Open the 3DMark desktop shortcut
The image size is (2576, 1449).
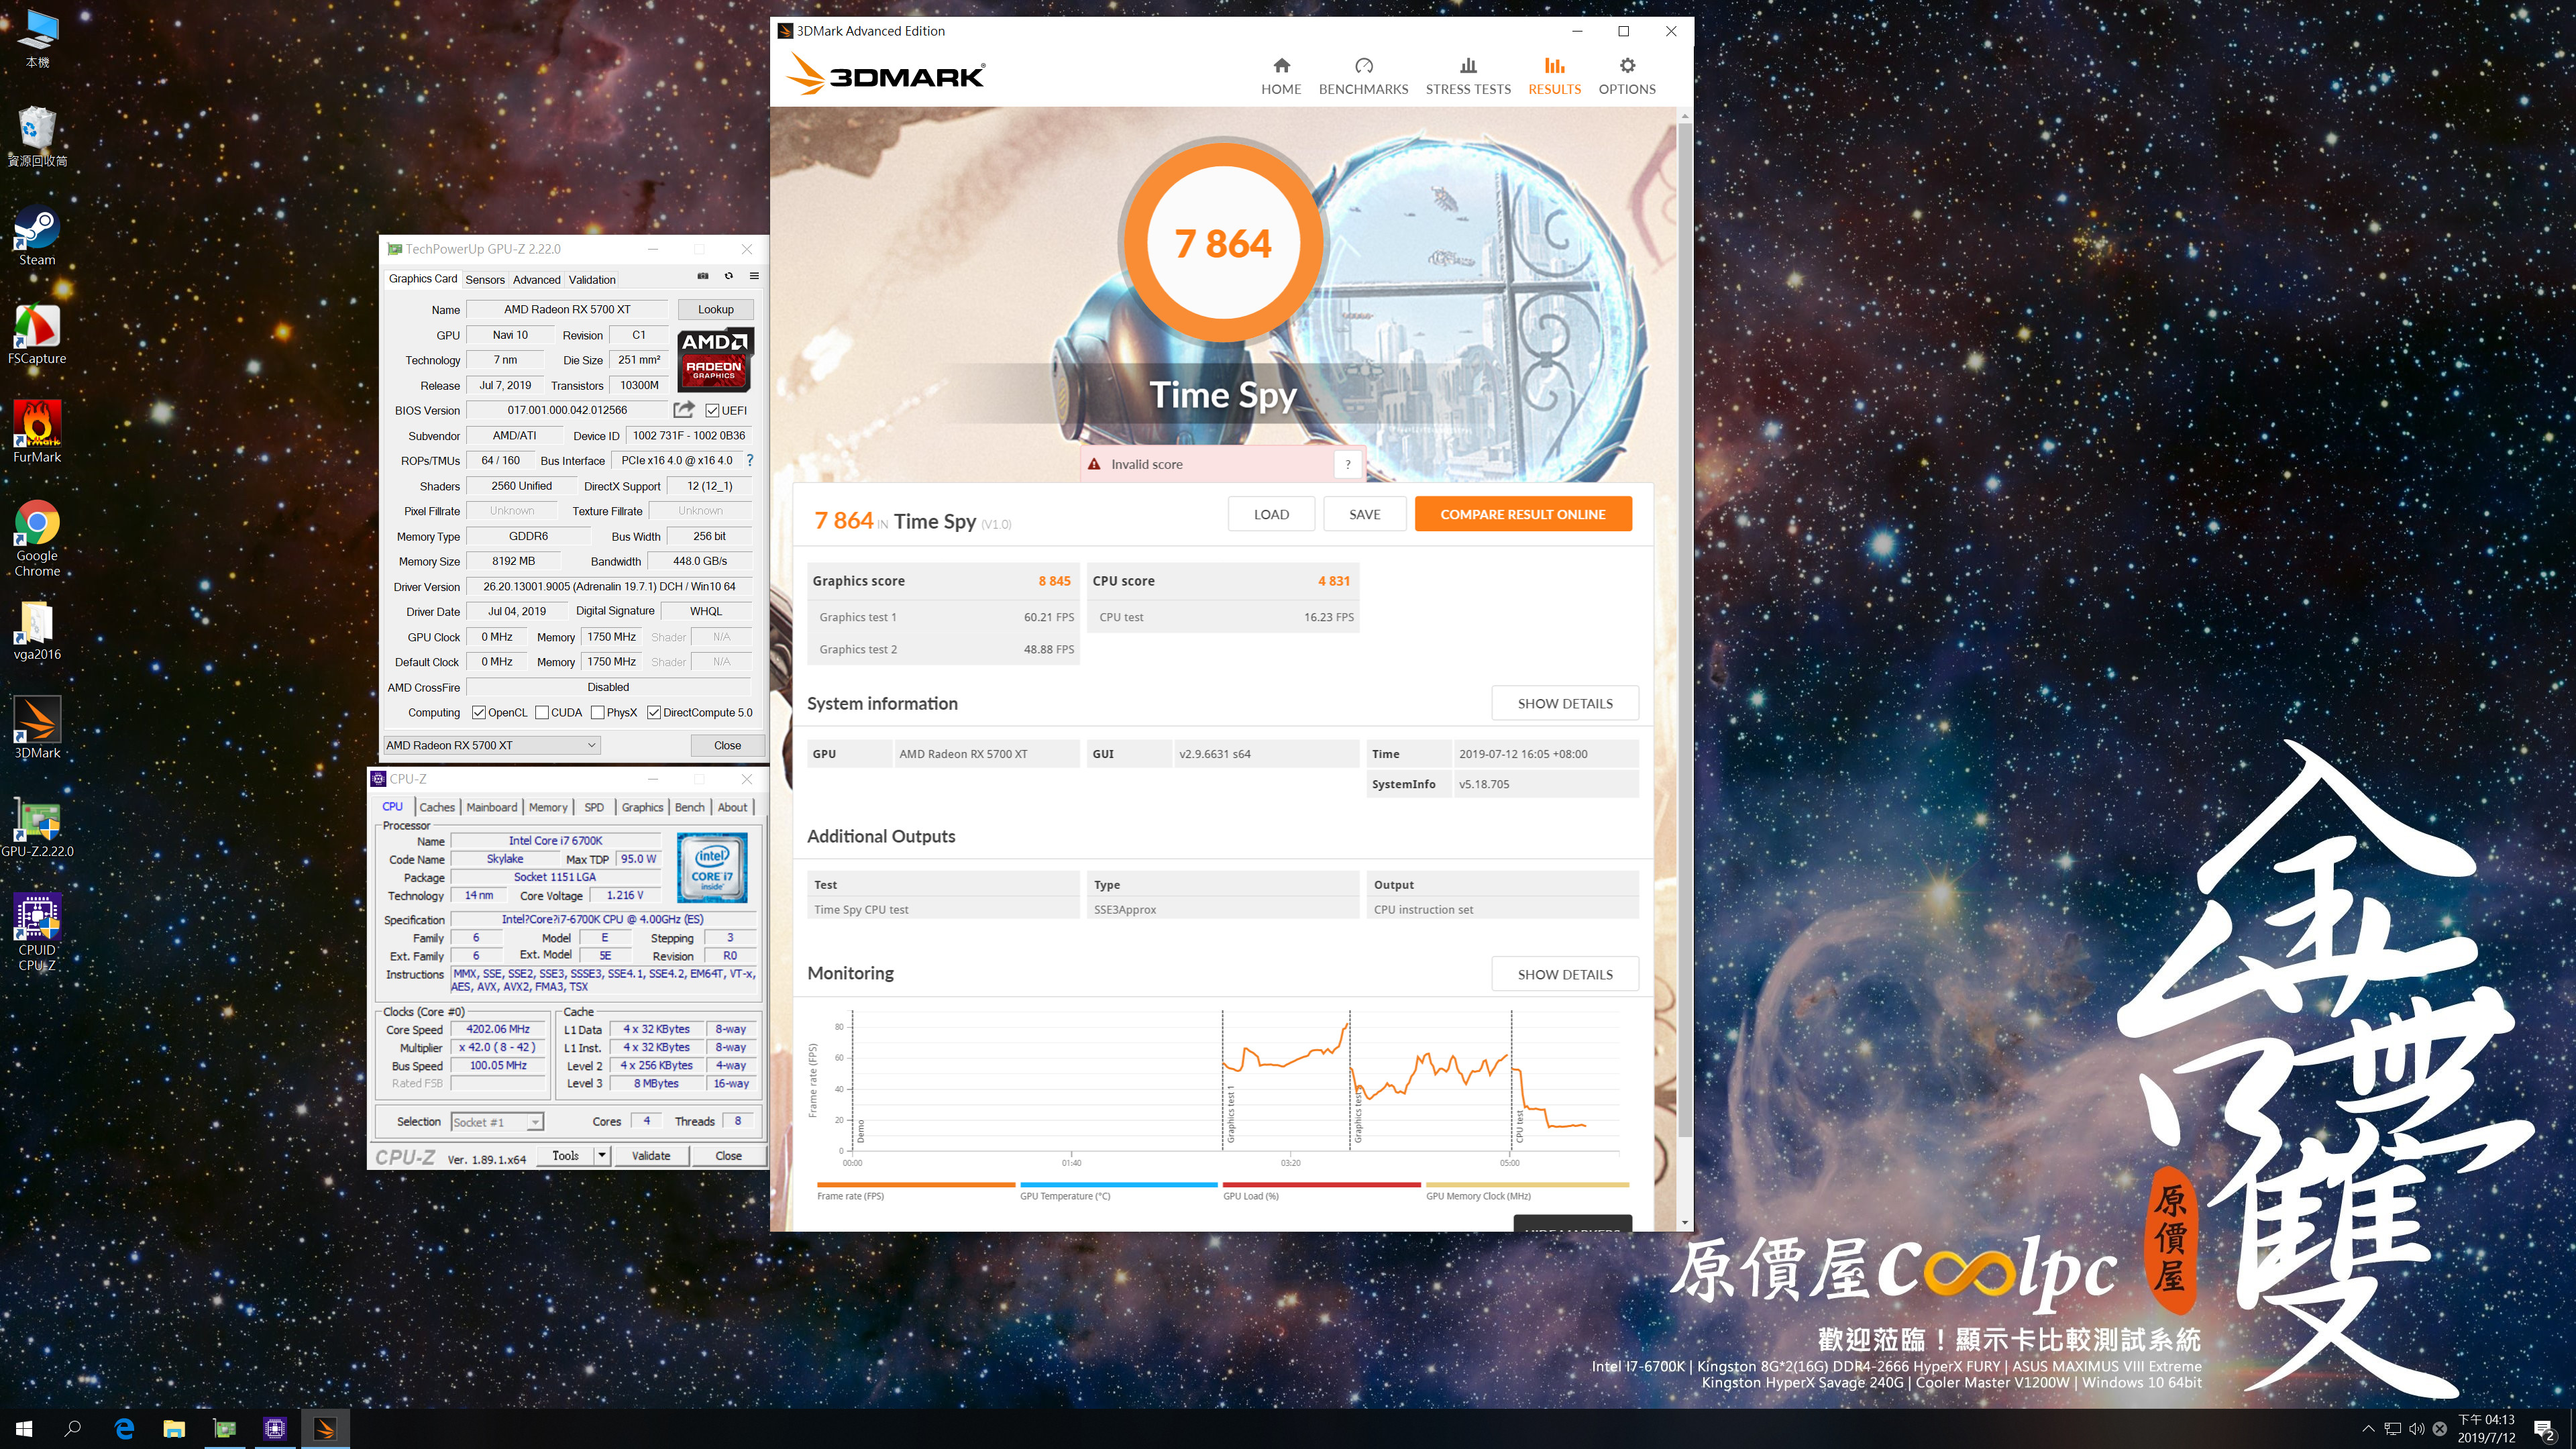click(x=37, y=729)
